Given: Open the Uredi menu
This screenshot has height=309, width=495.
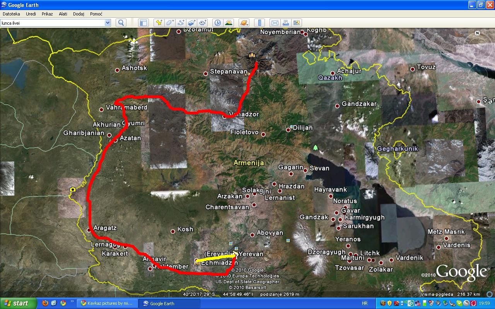Looking at the screenshot, I should point(31,14).
